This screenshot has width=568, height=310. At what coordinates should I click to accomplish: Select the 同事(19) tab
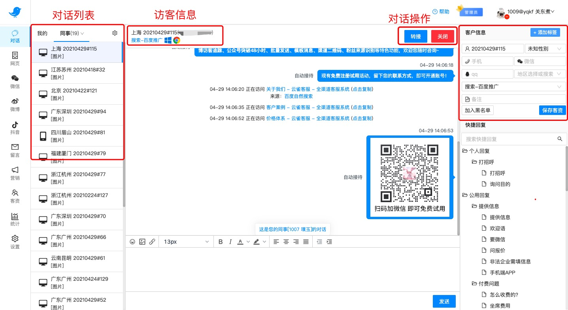[x=72, y=34]
